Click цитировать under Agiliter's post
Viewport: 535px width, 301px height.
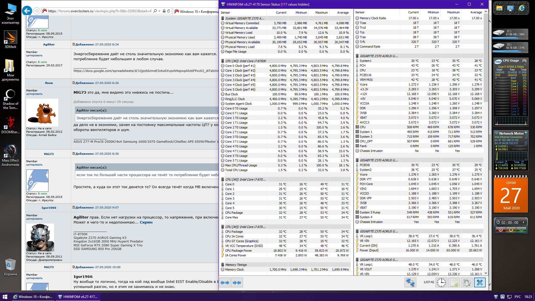34,55
